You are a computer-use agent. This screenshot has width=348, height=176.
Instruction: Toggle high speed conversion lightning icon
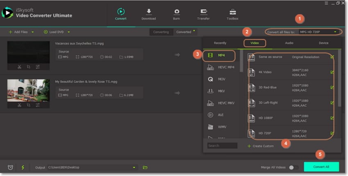(x=23, y=167)
